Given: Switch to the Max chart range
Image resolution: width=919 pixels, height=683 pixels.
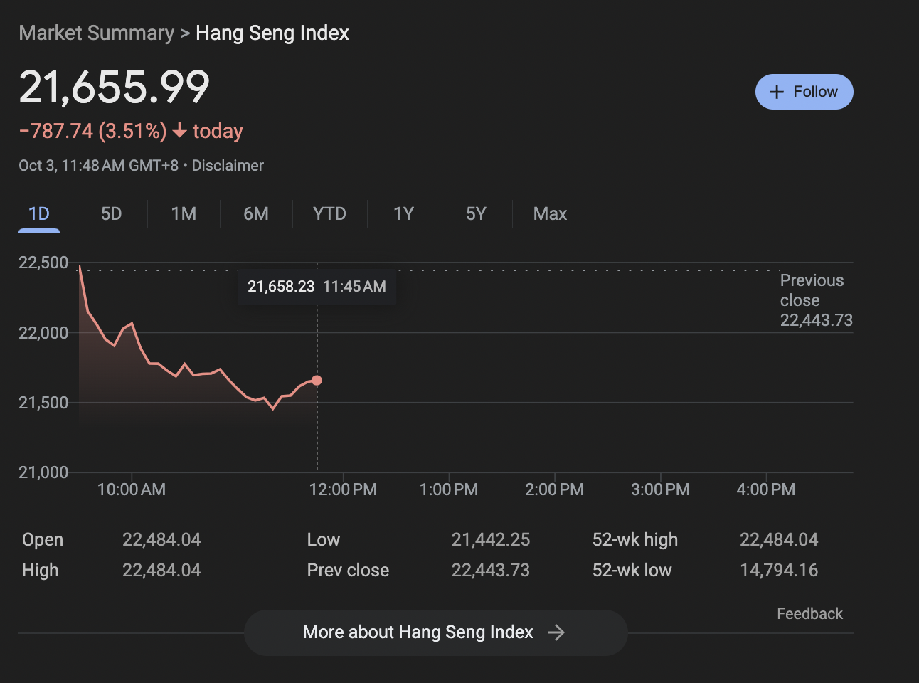Looking at the screenshot, I should pyautogui.click(x=550, y=214).
